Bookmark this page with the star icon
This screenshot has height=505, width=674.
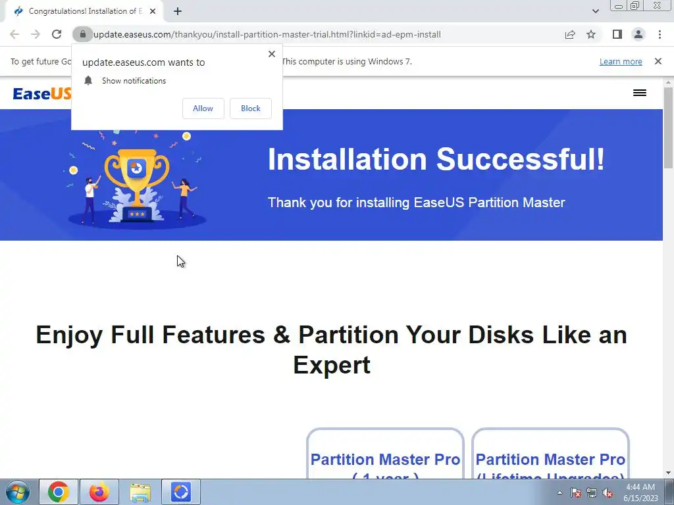591,34
